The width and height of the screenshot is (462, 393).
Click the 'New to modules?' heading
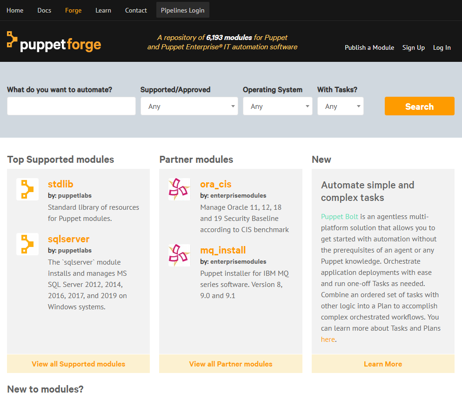click(46, 388)
